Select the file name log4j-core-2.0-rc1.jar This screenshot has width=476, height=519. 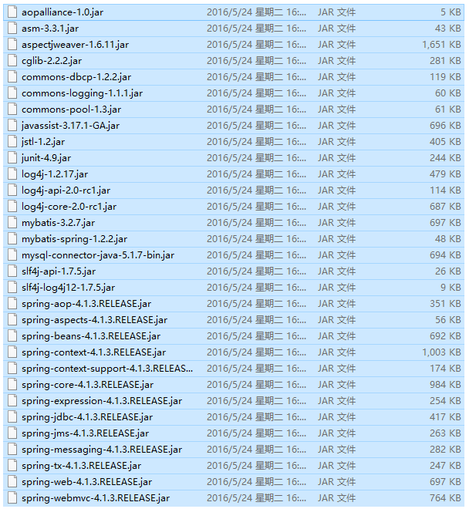point(69,207)
